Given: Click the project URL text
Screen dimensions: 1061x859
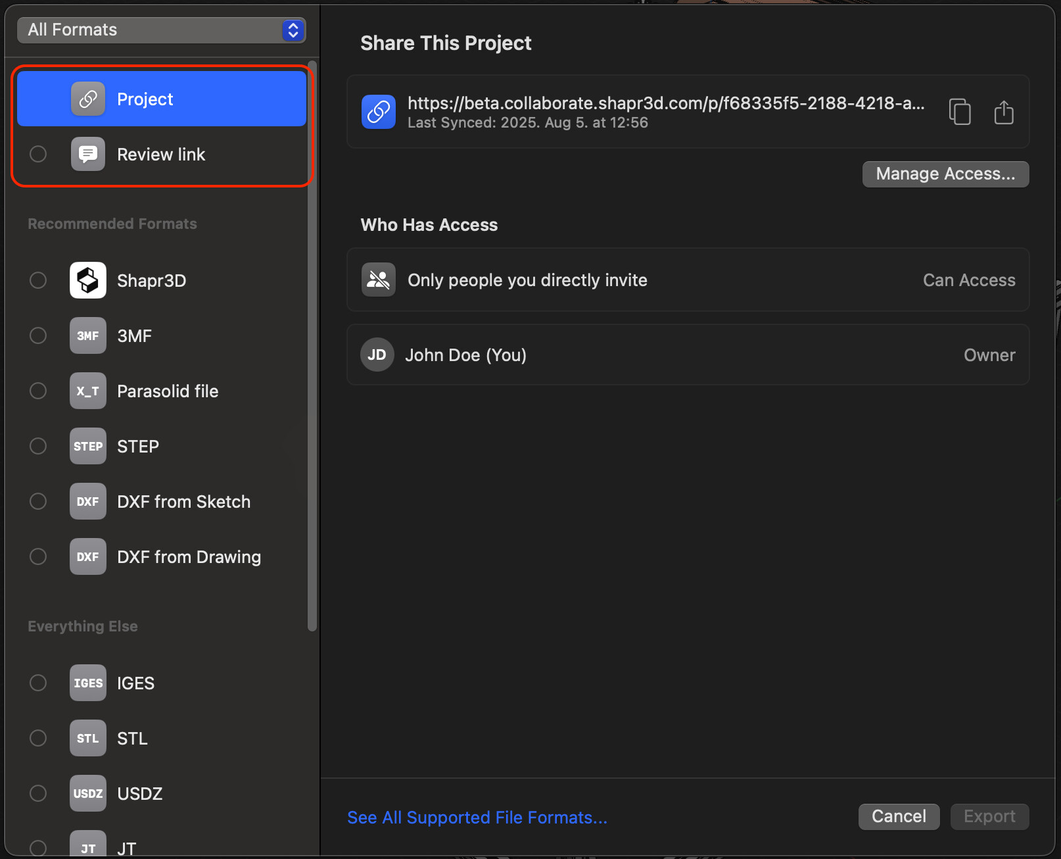Looking at the screenshot, I should coord(666,103).
